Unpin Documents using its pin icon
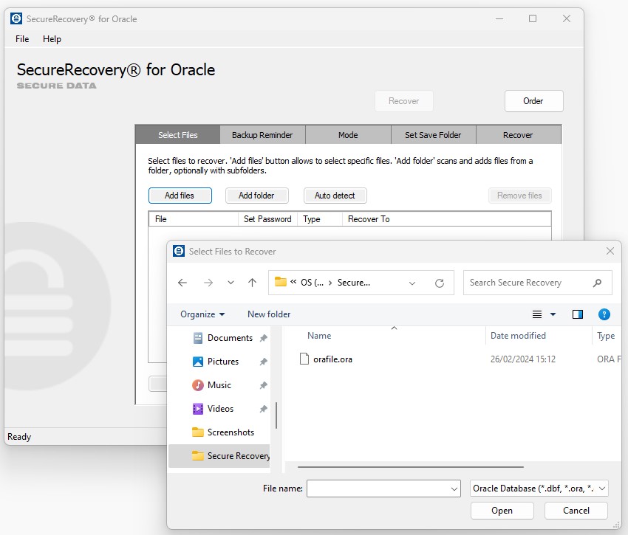628x535 pixels. [x=263, y=337]
